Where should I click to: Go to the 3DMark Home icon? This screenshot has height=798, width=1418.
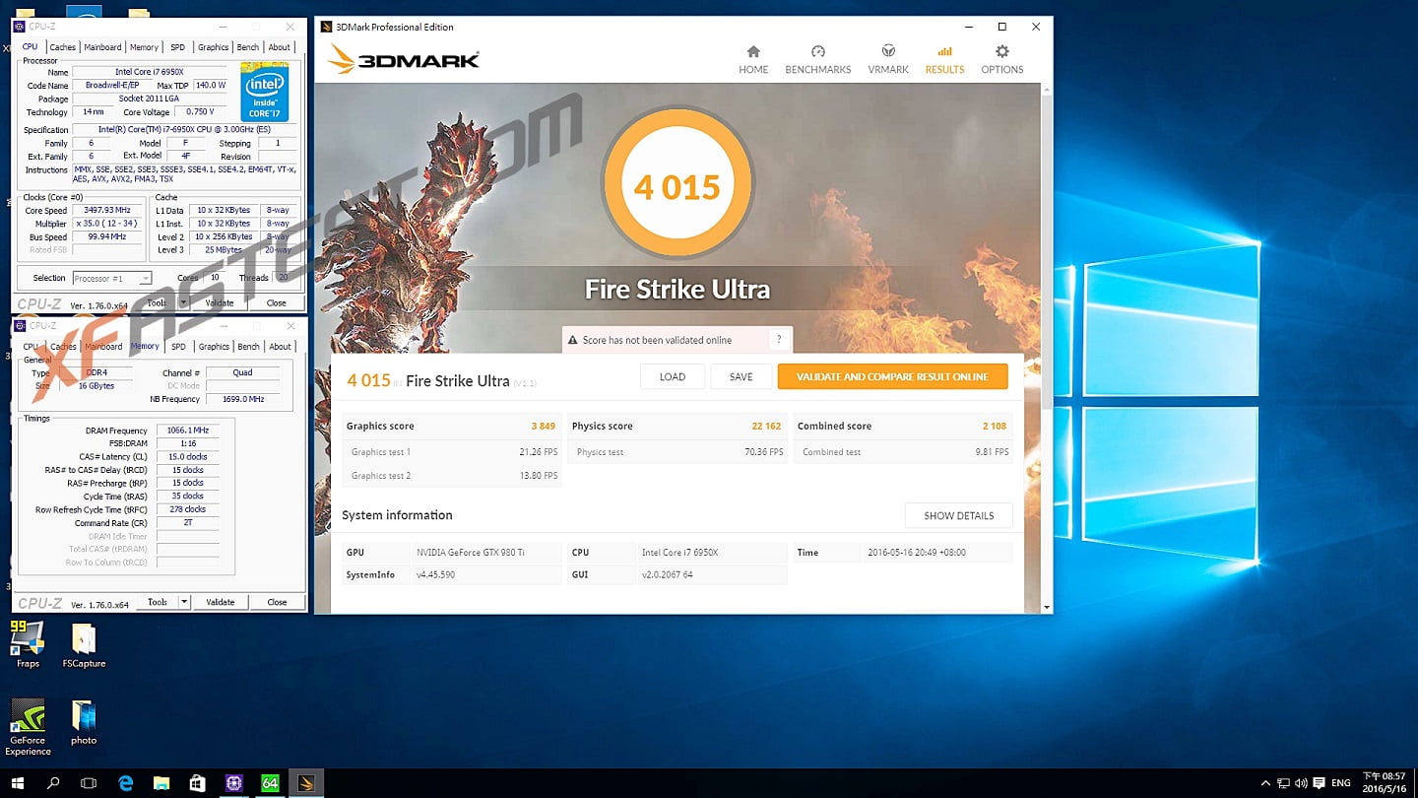(753, 52)
